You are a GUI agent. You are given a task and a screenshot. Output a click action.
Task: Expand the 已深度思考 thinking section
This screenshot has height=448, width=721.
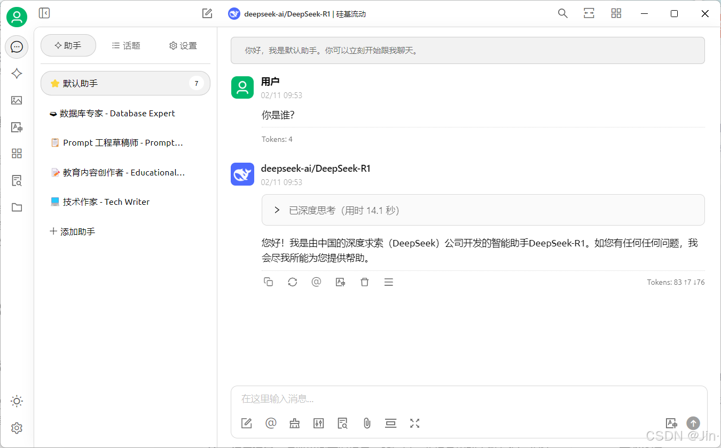coord(483,210)
